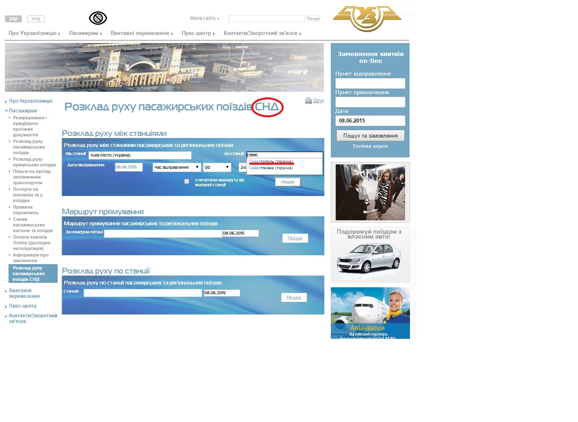Viewport: 578px width, 422px height.
Task: Click the top site search field
Action: [x=266, y=19]
